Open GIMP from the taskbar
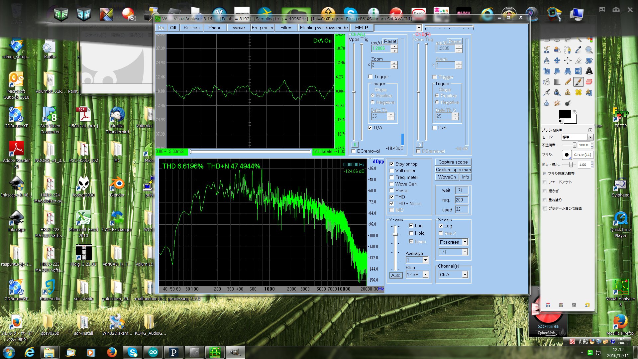 tap(235, 352)
